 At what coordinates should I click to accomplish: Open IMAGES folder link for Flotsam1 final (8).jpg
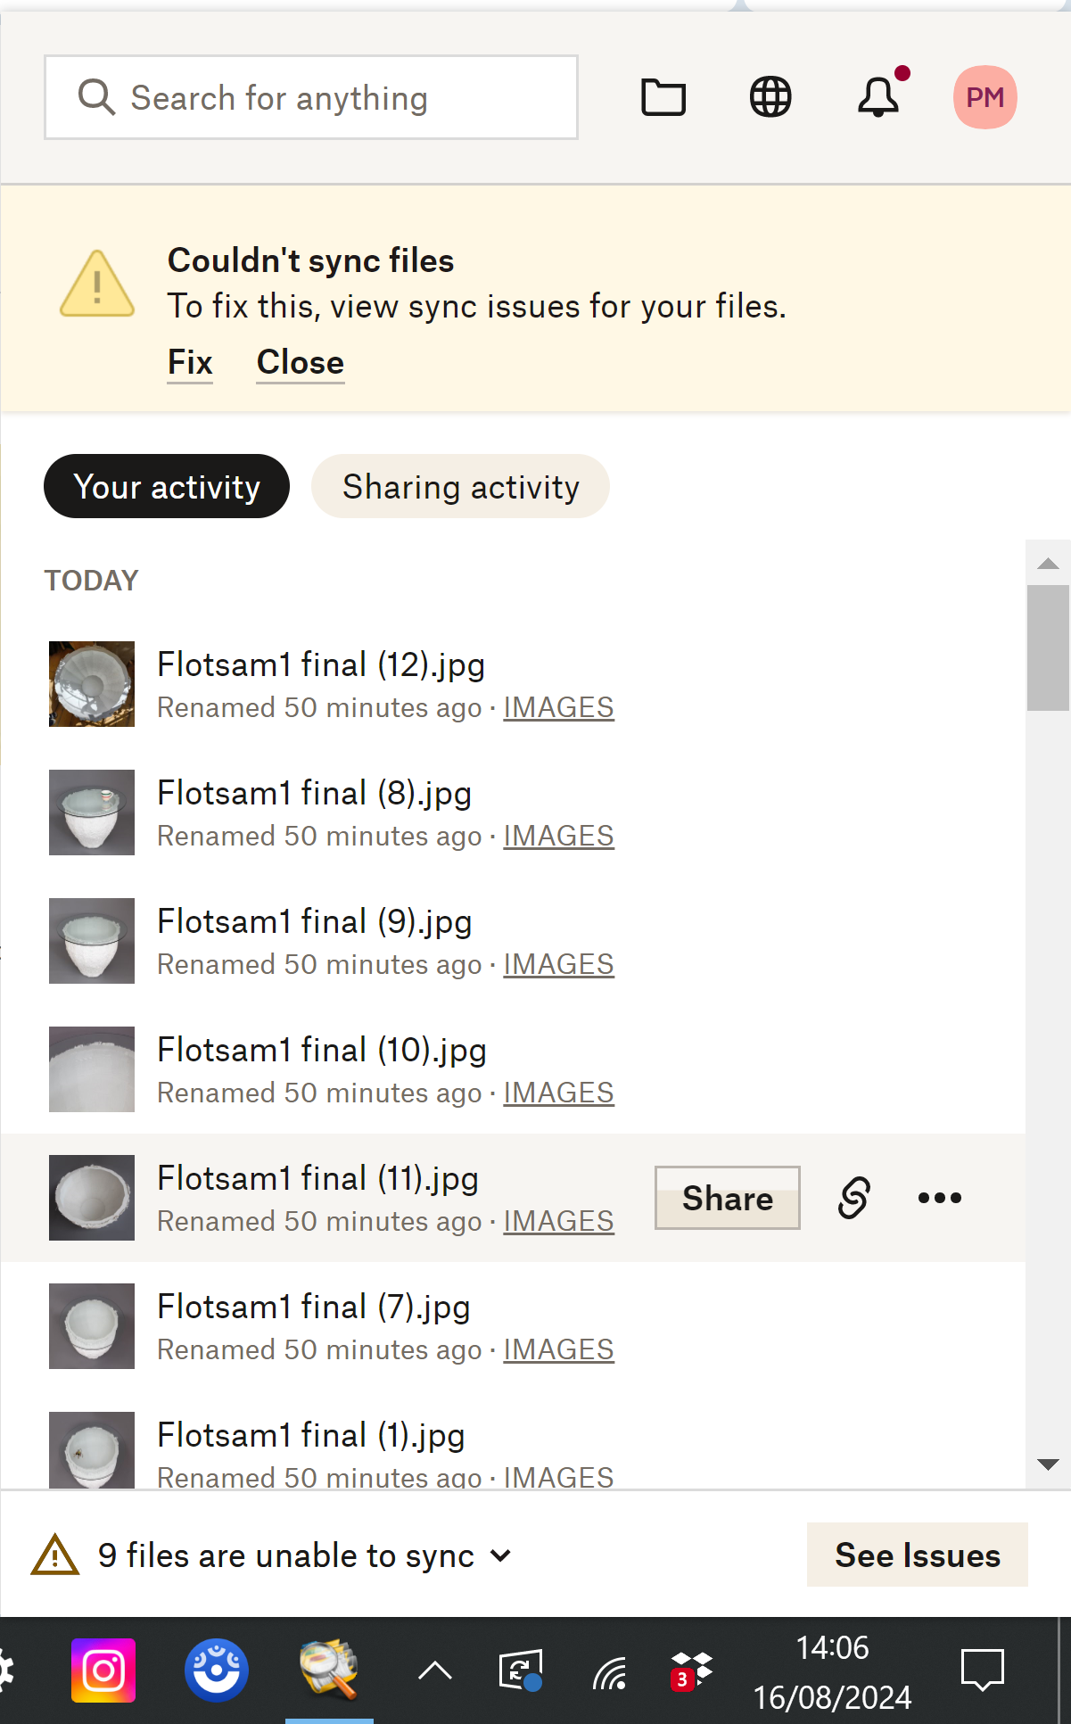click(559, 837)
